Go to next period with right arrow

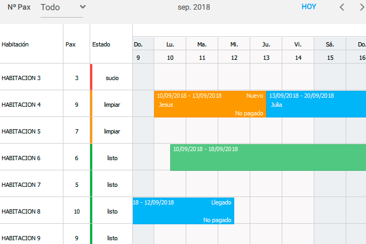coord(361,7)
